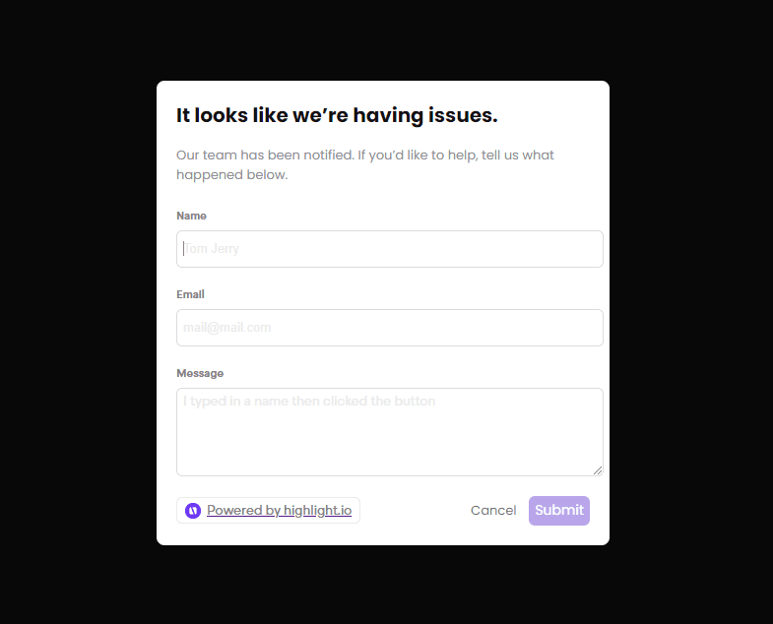Open the Powered by highlight.io link

pyautogui.click(x=279, y=510)
